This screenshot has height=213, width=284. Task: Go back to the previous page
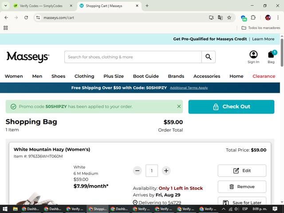coord(6,18)
